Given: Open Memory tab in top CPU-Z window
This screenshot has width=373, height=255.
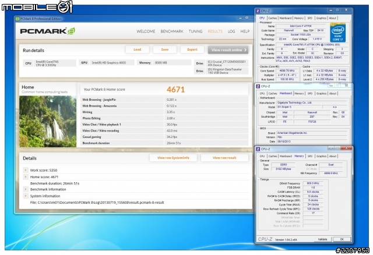Looking at the screenshot, I should [299, 18].
